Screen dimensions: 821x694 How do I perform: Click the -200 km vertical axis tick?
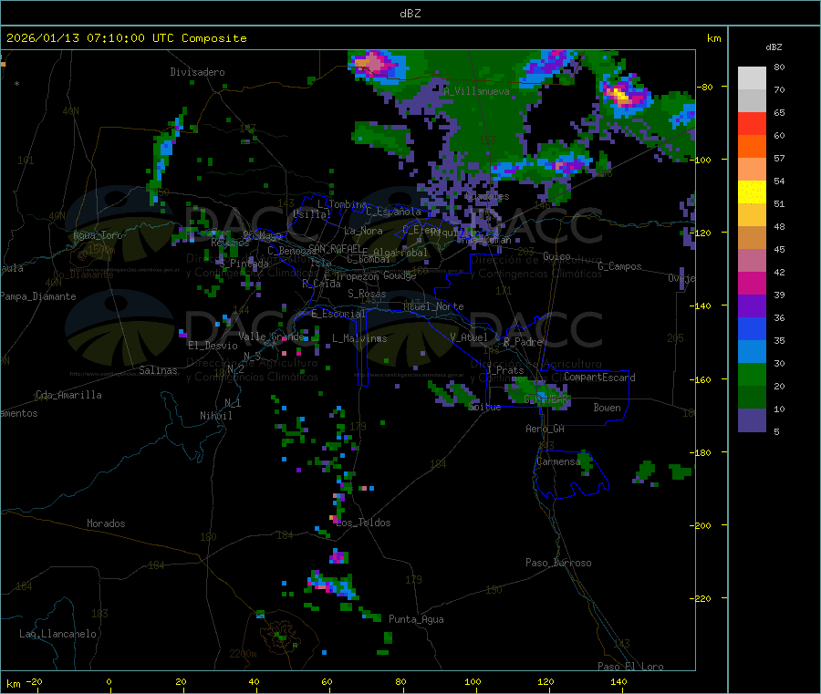point(700,525)
